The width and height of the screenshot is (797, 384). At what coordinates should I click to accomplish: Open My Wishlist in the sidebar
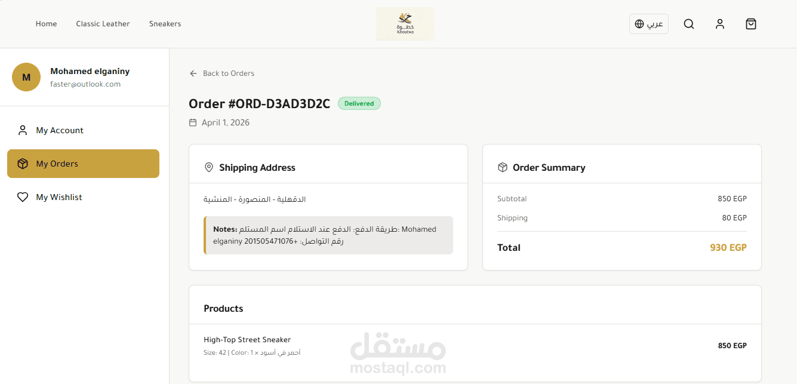click(59, 197)
